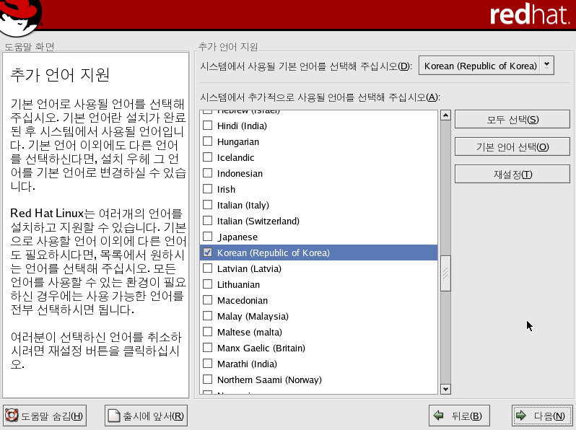Select the Irish row text
The image size is (576, 430).
pyautogui.click(x=226, y=189)
